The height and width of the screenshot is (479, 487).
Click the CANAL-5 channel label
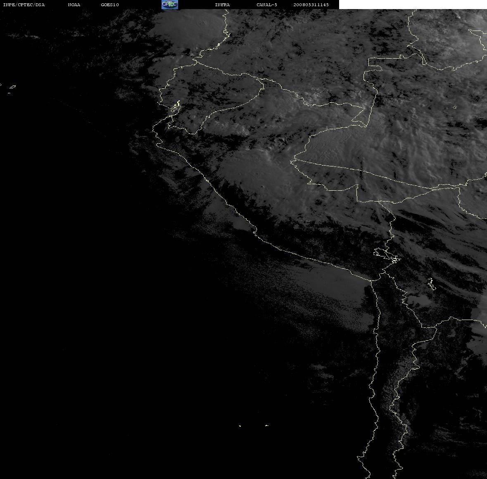coord(267,5)
